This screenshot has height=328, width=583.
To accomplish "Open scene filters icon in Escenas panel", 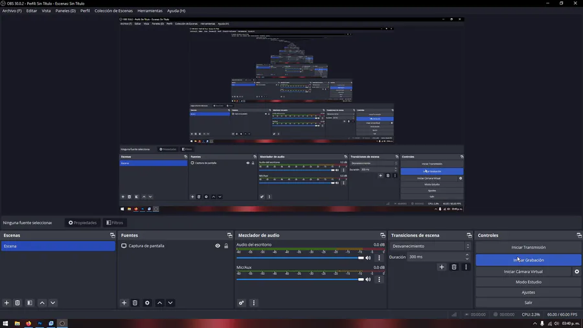I will pos(30,303).
